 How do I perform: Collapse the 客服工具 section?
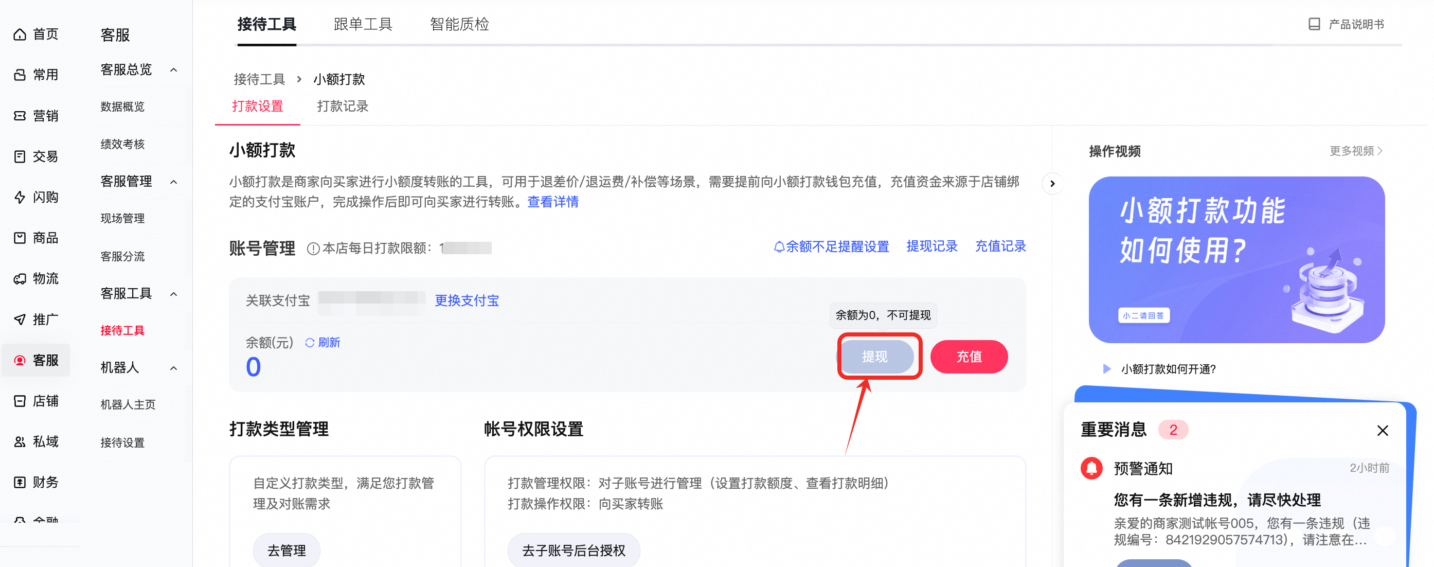pyautogui.click(x=174, y=294)
